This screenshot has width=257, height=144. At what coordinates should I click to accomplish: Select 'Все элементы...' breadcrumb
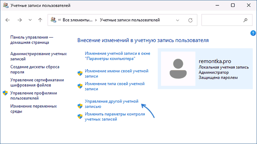77,20
